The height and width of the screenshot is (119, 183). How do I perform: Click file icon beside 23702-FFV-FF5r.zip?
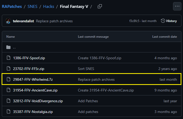8,69
